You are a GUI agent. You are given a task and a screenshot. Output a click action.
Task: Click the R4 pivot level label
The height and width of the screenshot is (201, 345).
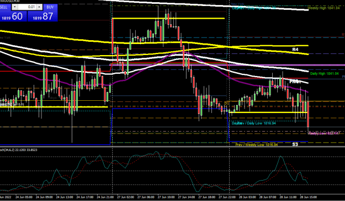click(295, 50)
